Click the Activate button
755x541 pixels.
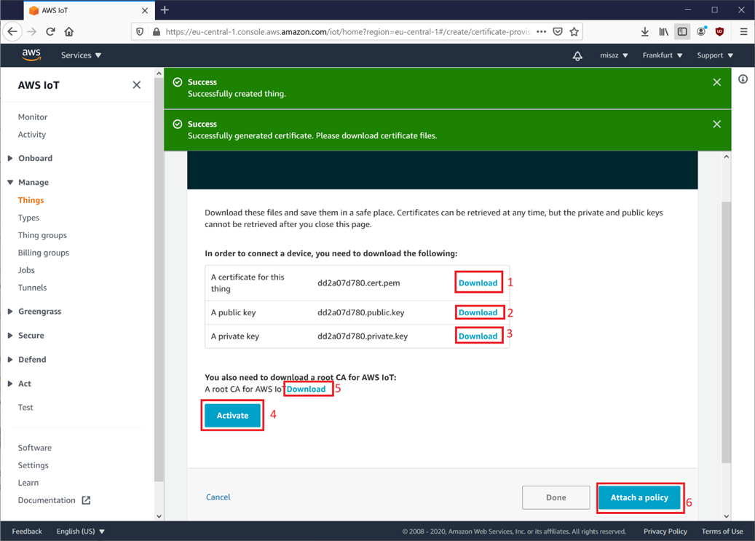[232, 415]
